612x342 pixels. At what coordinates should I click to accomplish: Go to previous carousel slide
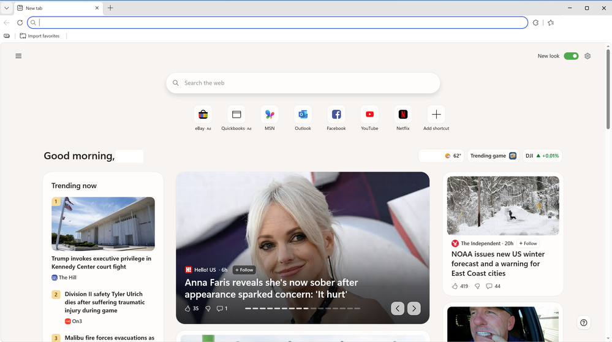398,308
